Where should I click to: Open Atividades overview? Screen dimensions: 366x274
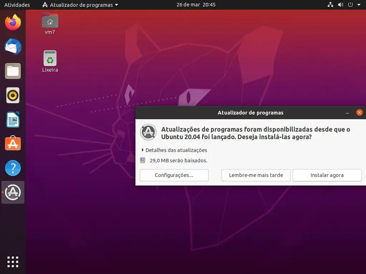coord(17,5)
